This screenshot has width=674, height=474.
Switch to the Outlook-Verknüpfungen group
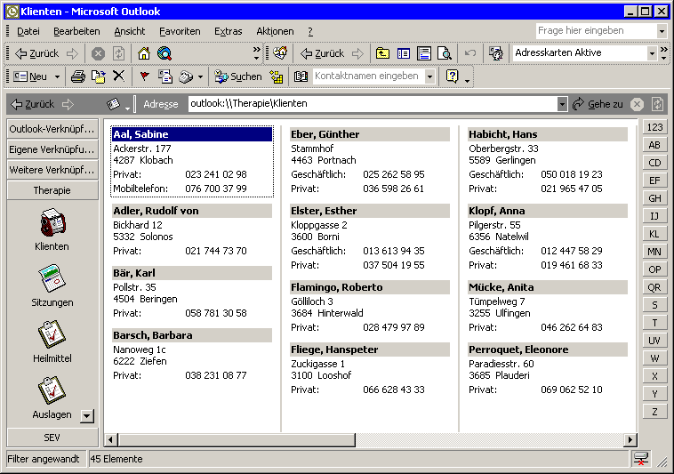[52, 129]
